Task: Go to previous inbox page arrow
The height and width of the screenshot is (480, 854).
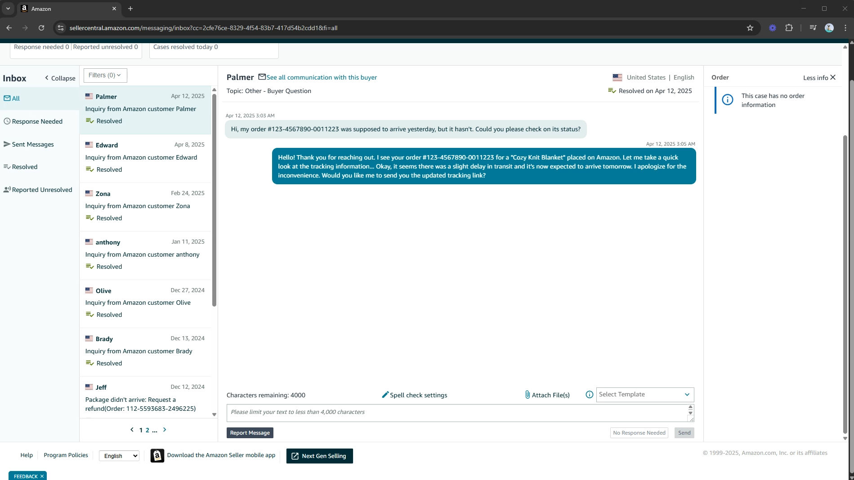Action: pos(132,430)
